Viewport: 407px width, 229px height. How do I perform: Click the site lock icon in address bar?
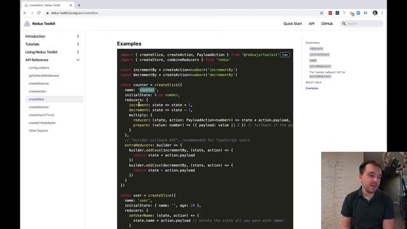[48, 13]
